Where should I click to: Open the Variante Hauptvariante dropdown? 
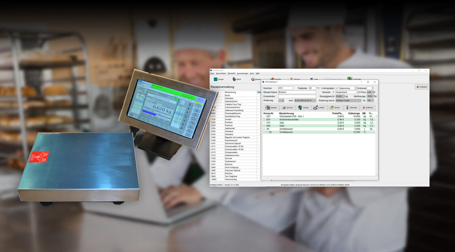point(356,92)
